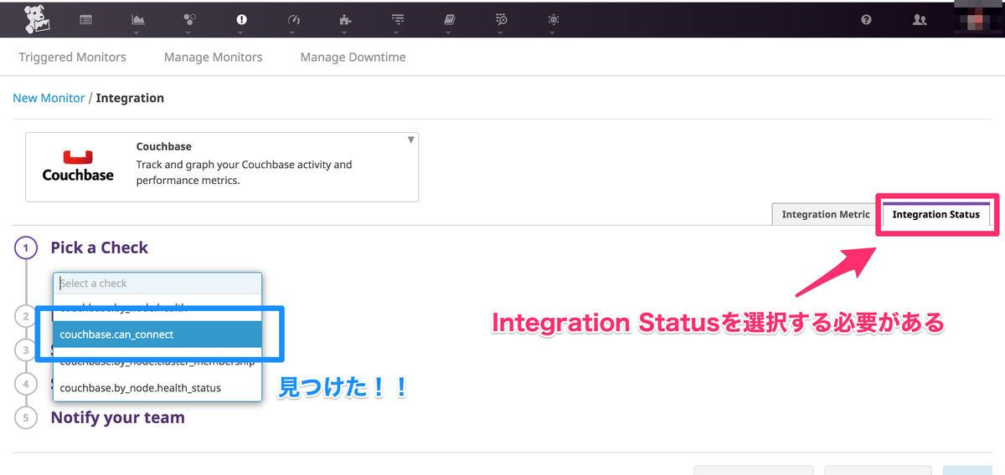Open the Help question-mark icon
The image size is (1005, 475).
pos(867,19)
